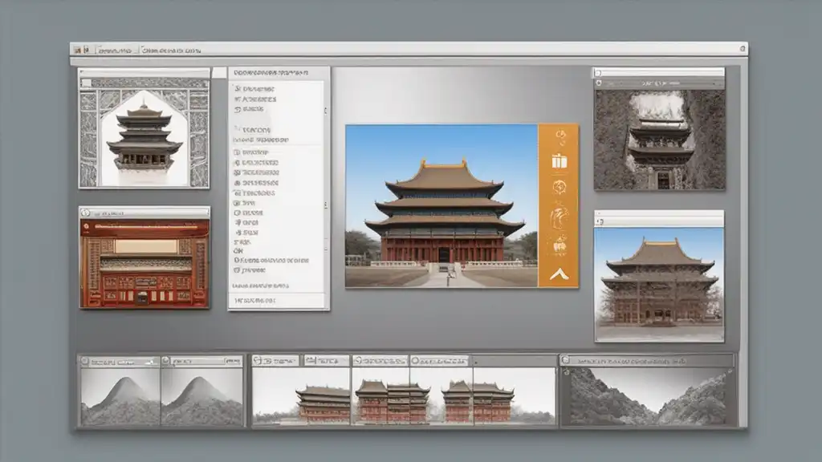Click the icon just above the orange sidebar's arrow
This screenshot has width=822, height=462.
click(x=559, y=245)
